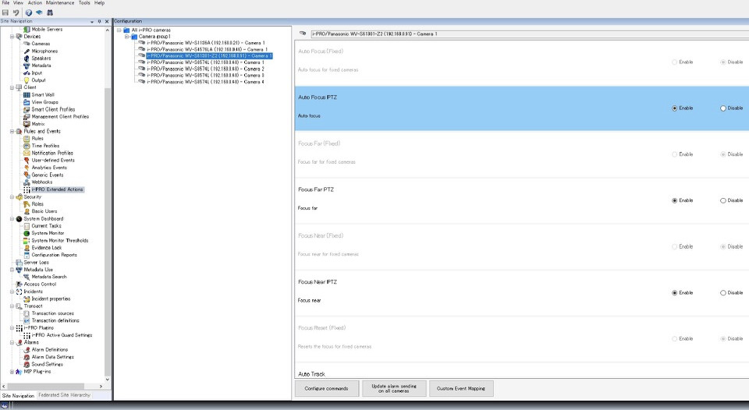This screenshot has width=749, height=410.
Task: Select Configuration Reports in navigation tree
Action: [x=55, y=255]
